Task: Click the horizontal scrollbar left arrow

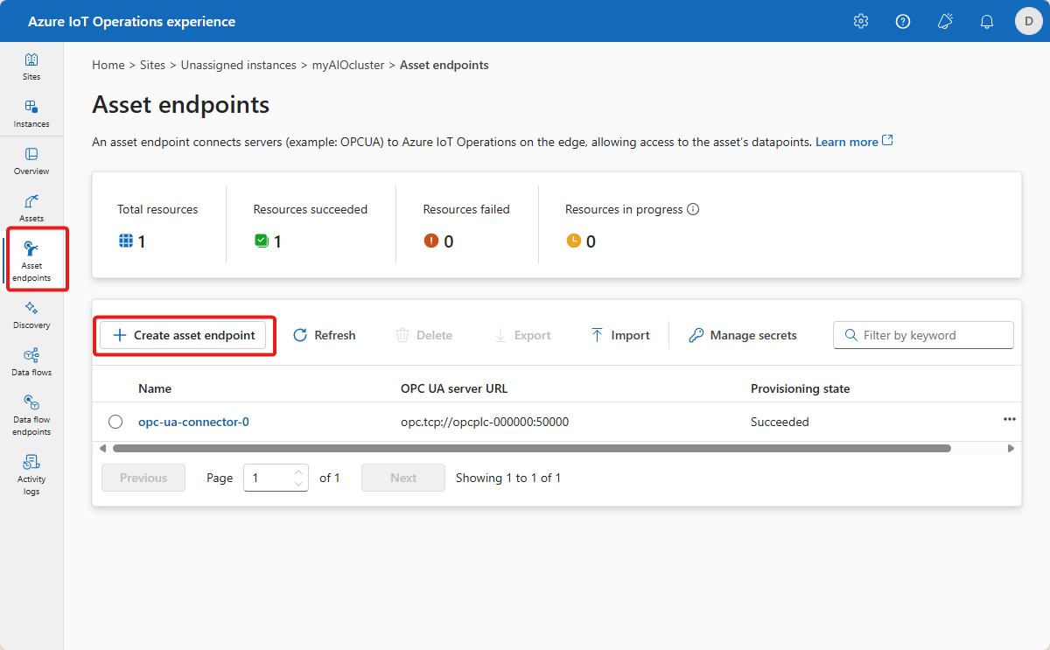Action: point(102,448)
